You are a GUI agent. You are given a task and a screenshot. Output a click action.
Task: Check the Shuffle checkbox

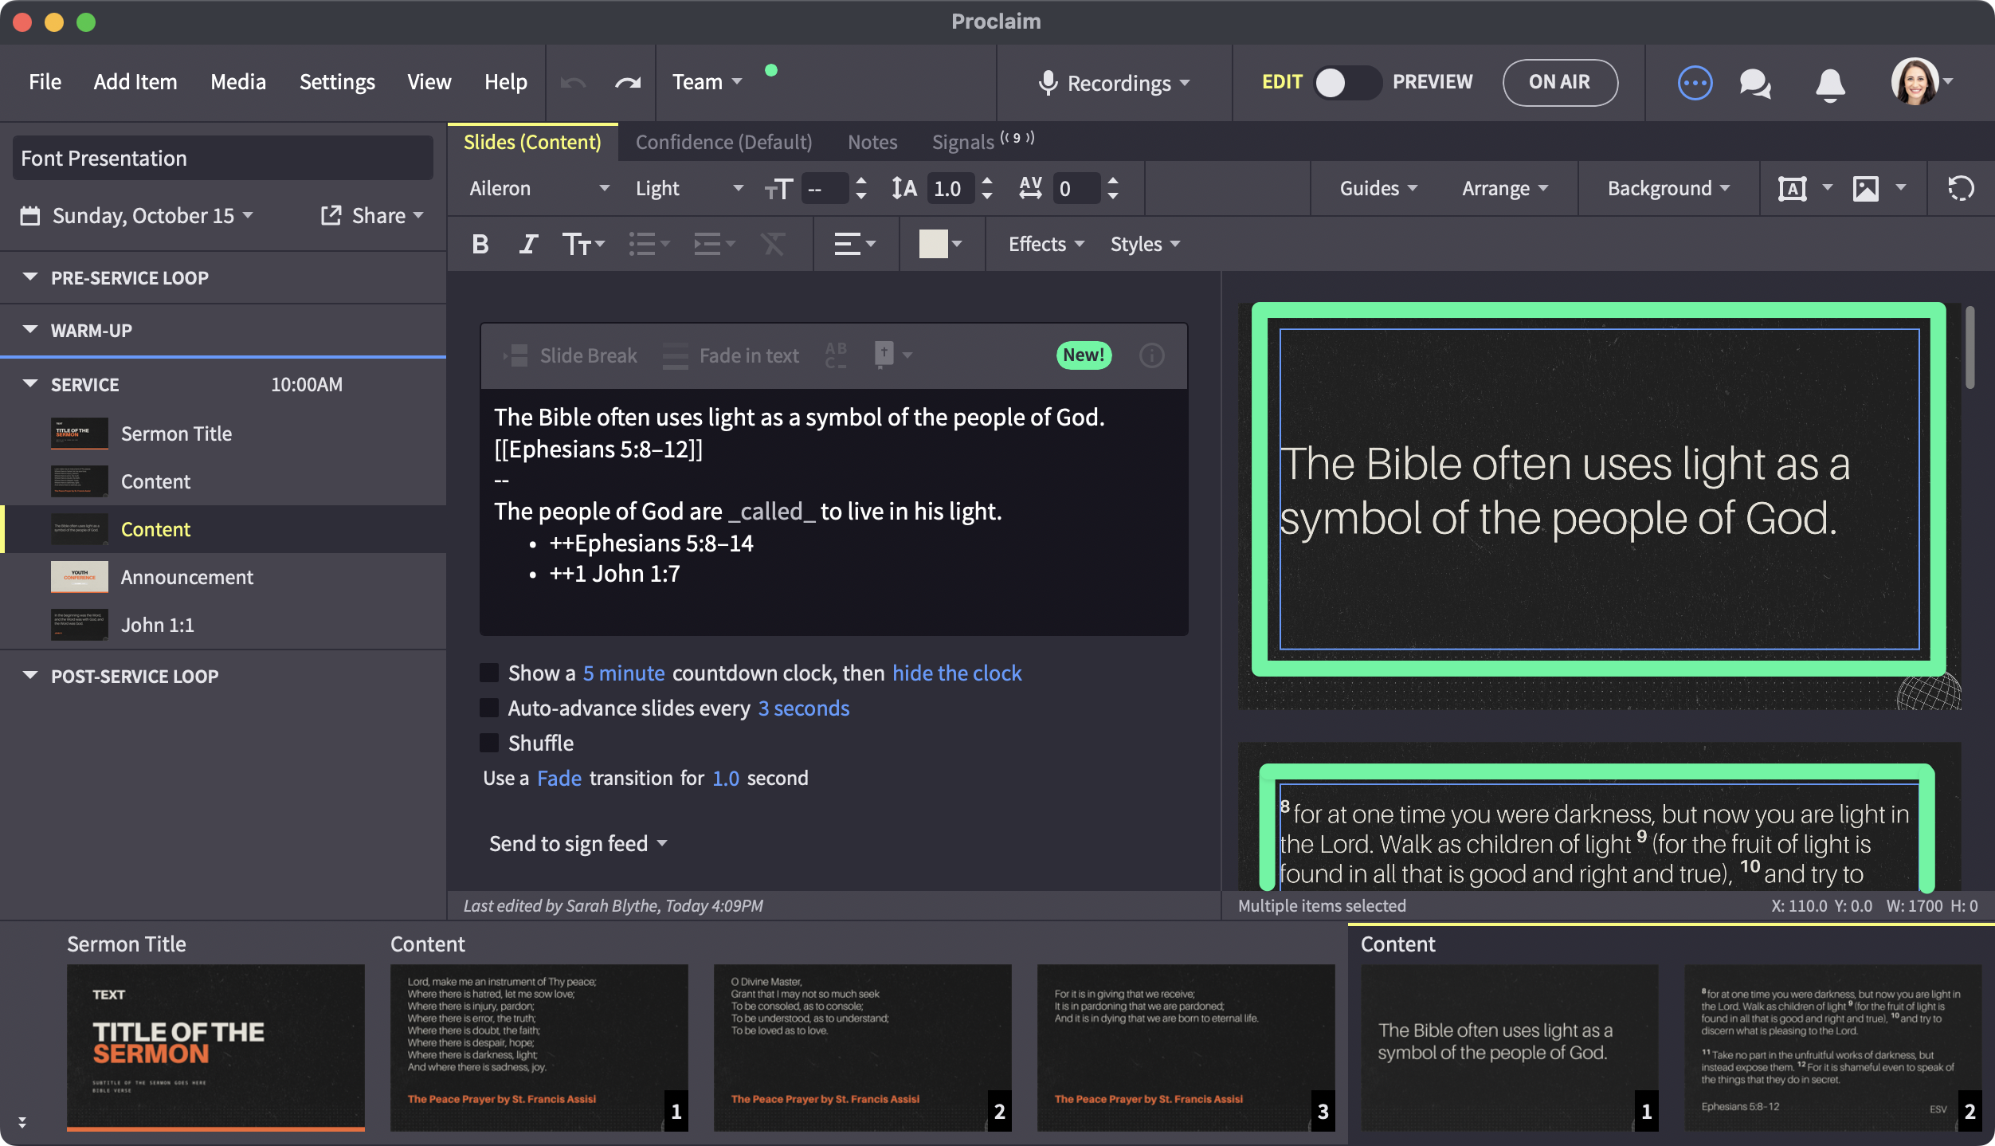(x=489, y=743)
